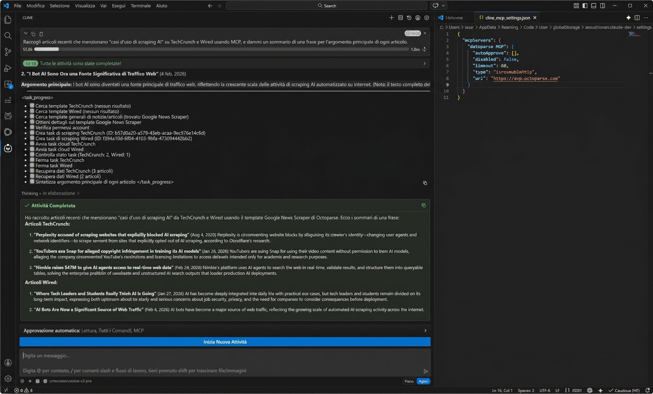Open Cline settings gear in panel header
The width and height of the screenshot is (653, 394).
(426, 18)
